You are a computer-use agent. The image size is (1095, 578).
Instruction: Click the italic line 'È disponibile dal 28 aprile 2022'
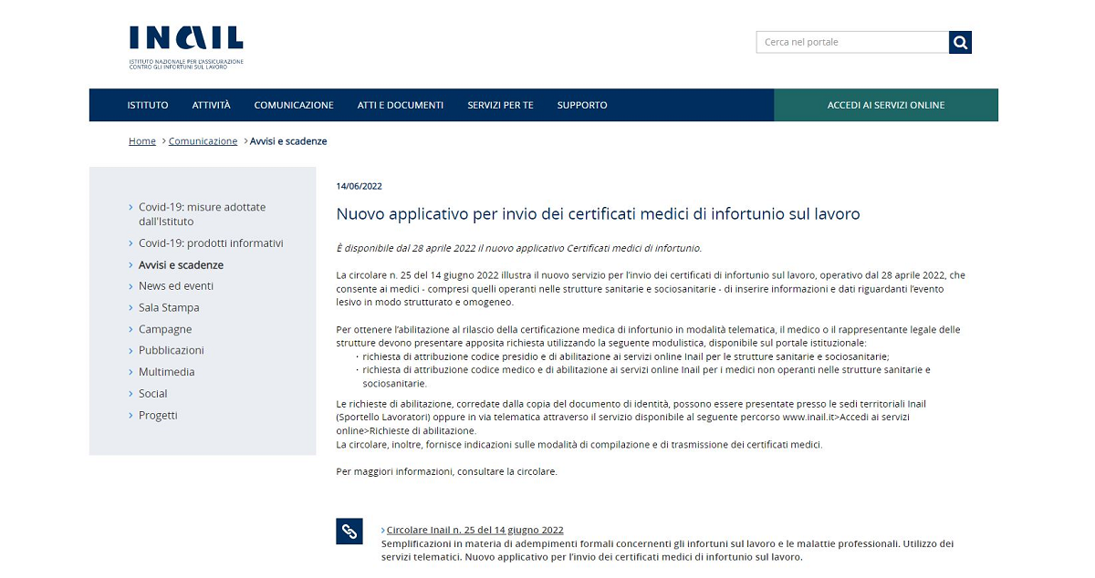click(x=519, y=248)
